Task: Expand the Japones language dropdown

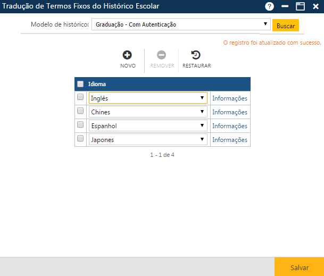Action: (x=148, y=140)
